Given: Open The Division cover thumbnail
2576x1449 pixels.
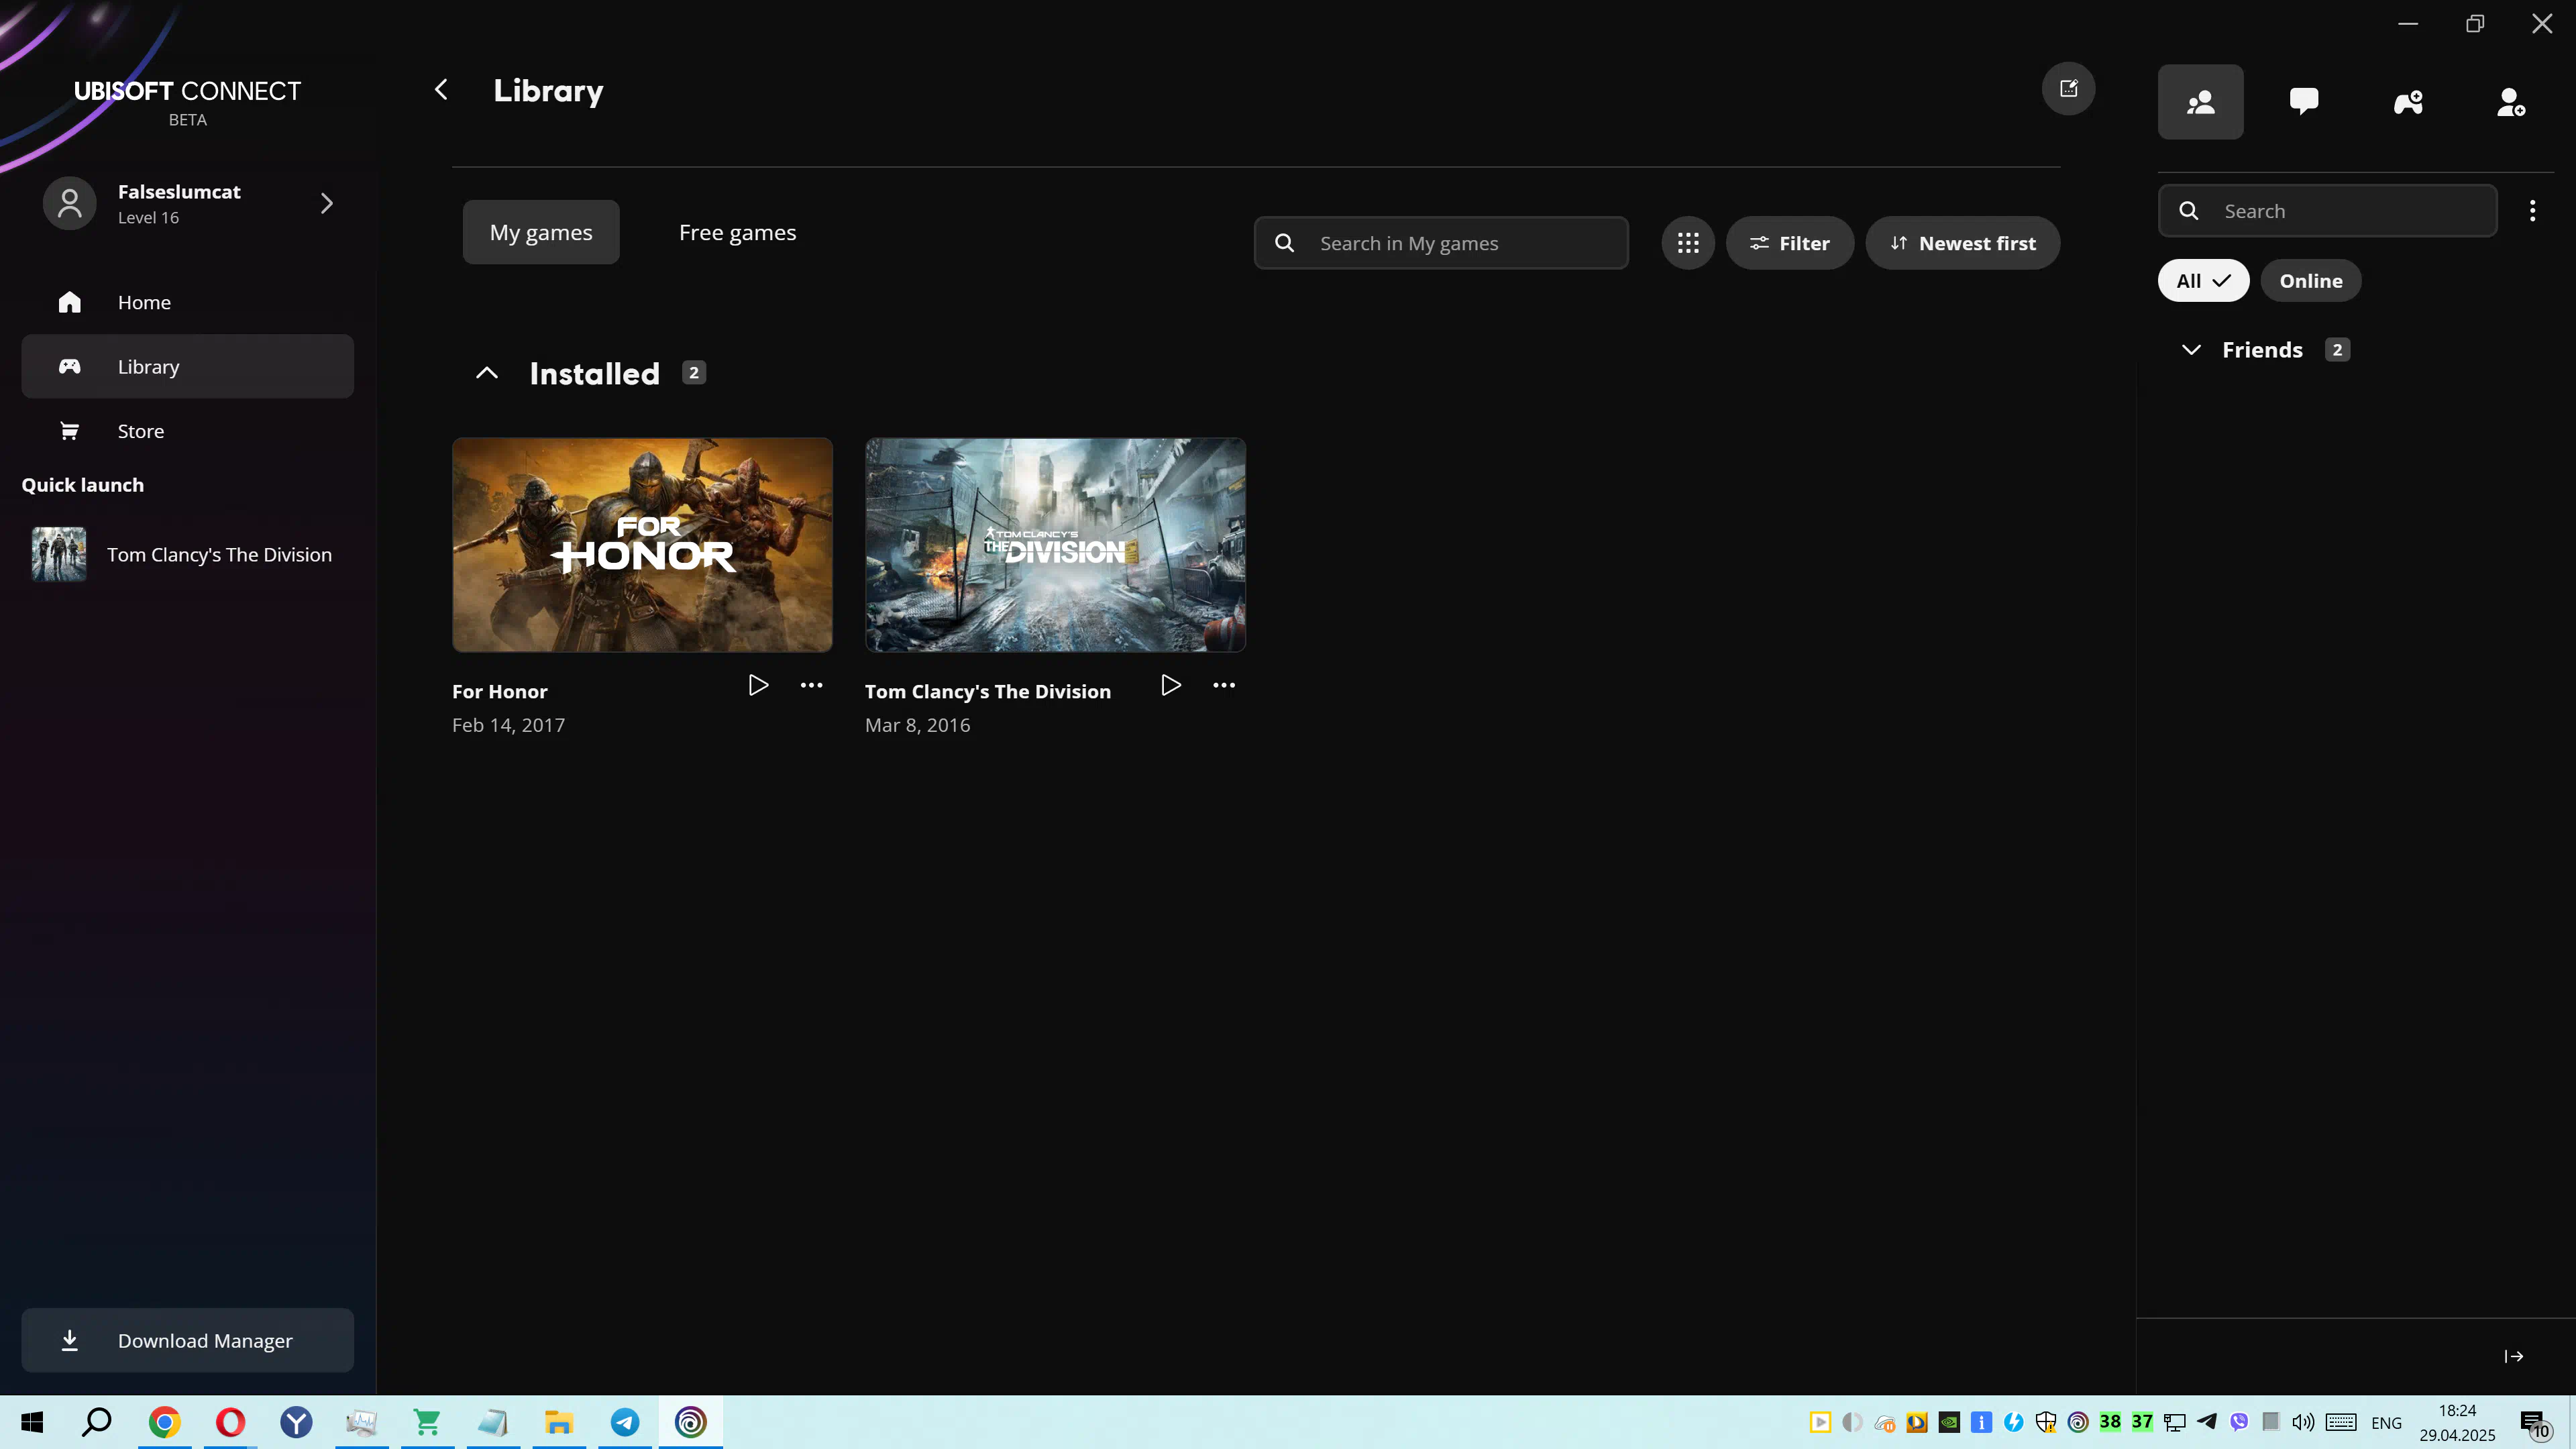Looking at the screenshot, I should 1055,545.
